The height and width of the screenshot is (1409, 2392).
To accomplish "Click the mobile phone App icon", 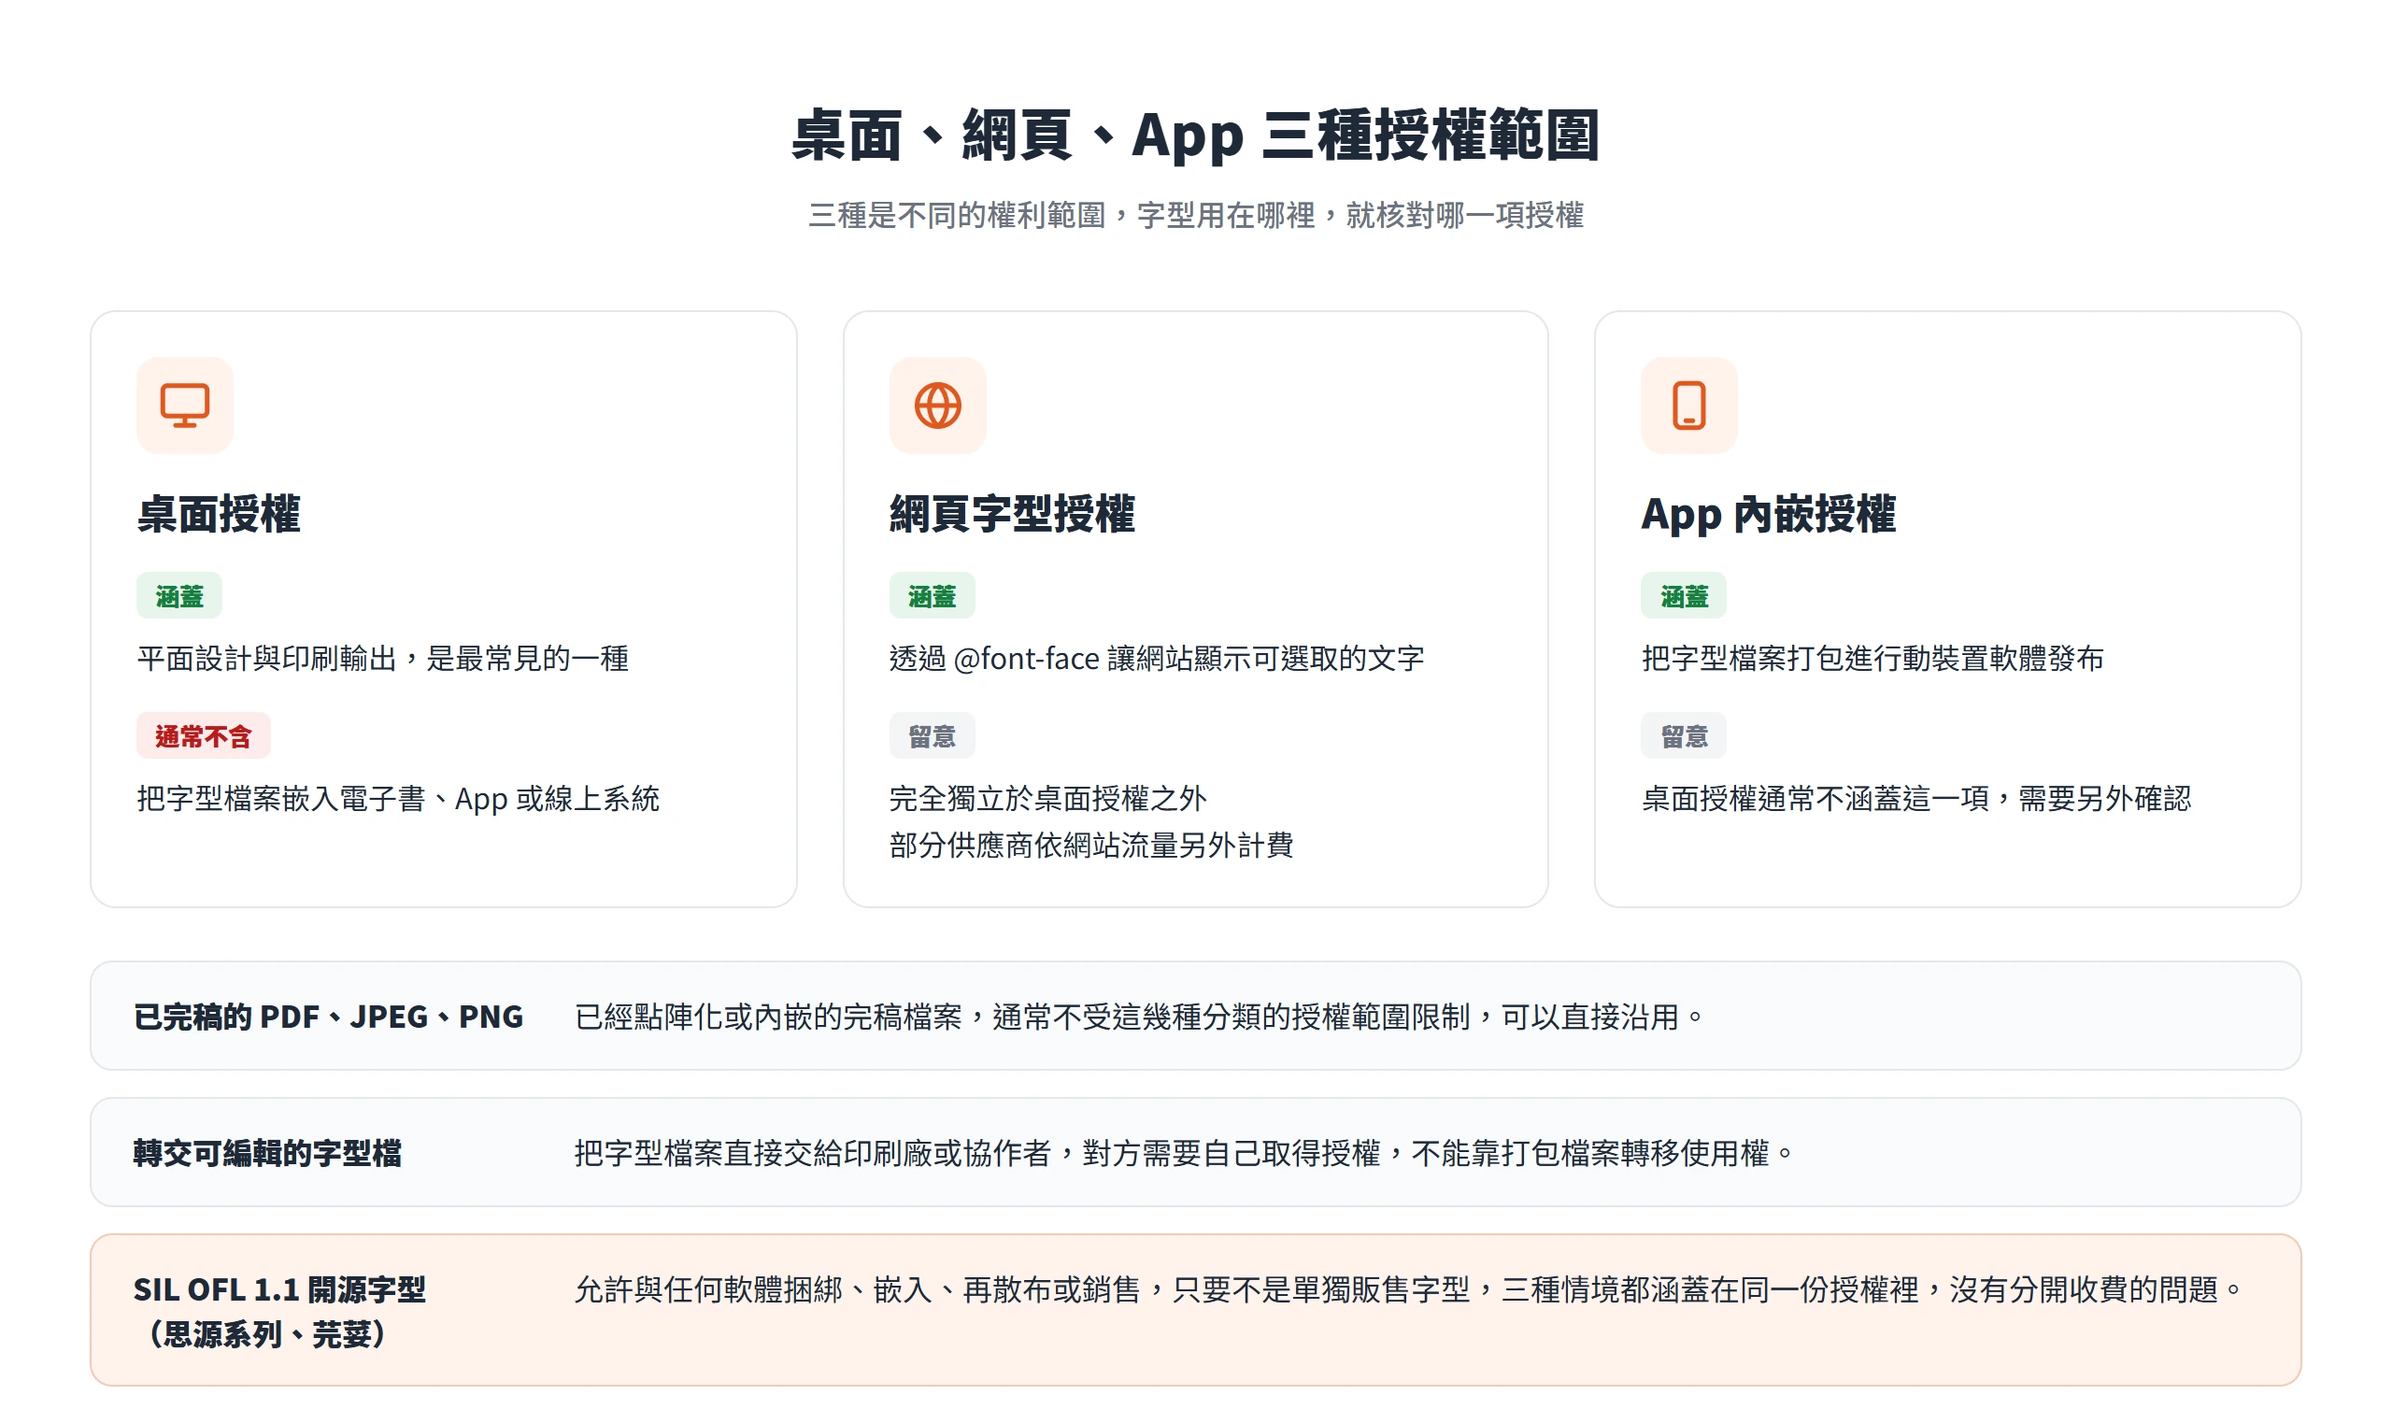I will coord(1688,406).
